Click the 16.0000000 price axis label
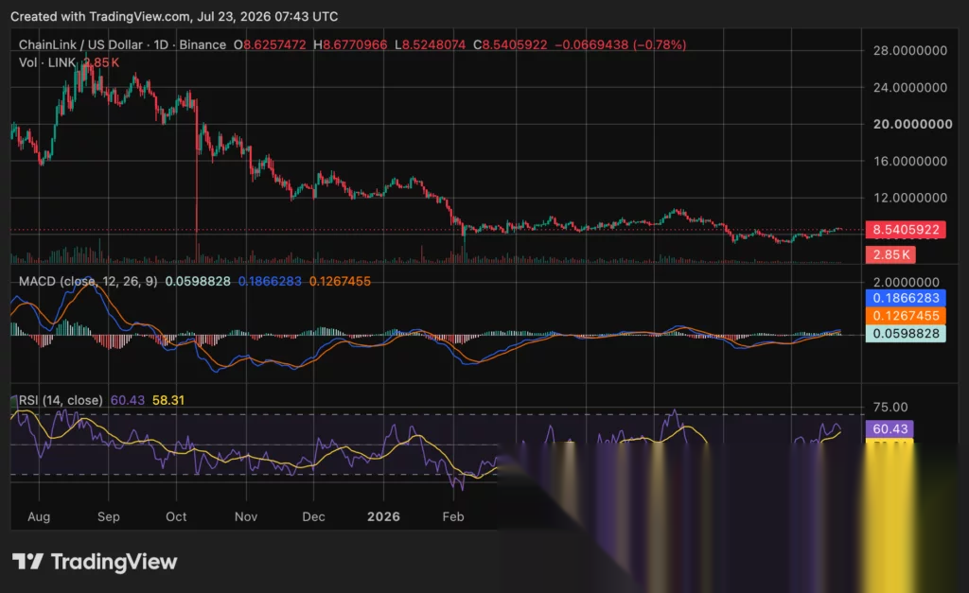 click(909, 161)
